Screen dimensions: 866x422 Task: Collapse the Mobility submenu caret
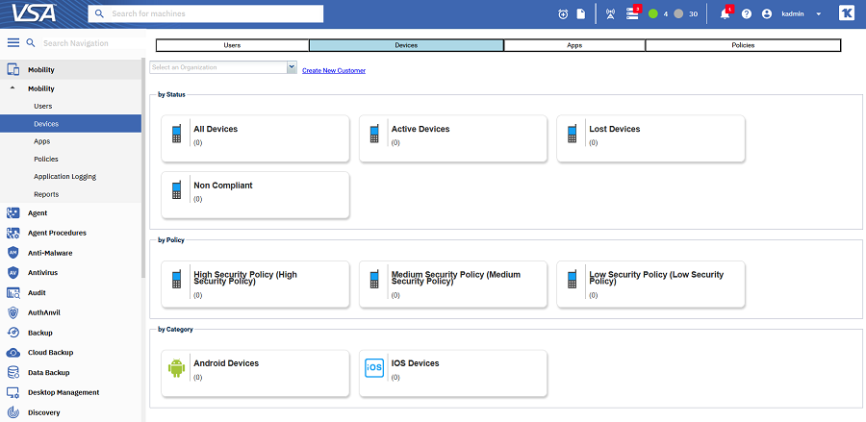coord(13,88)
